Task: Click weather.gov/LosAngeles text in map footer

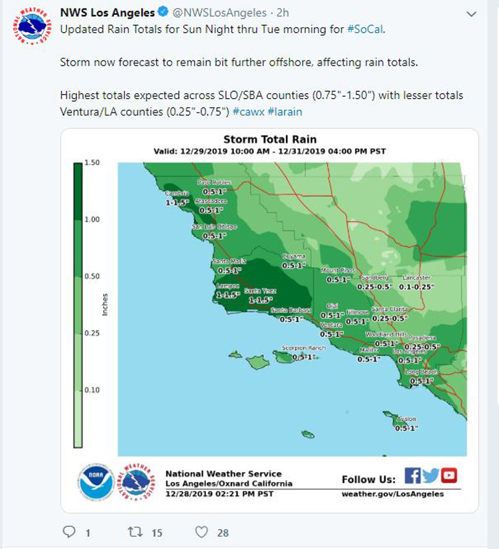Action: (392, 494)
